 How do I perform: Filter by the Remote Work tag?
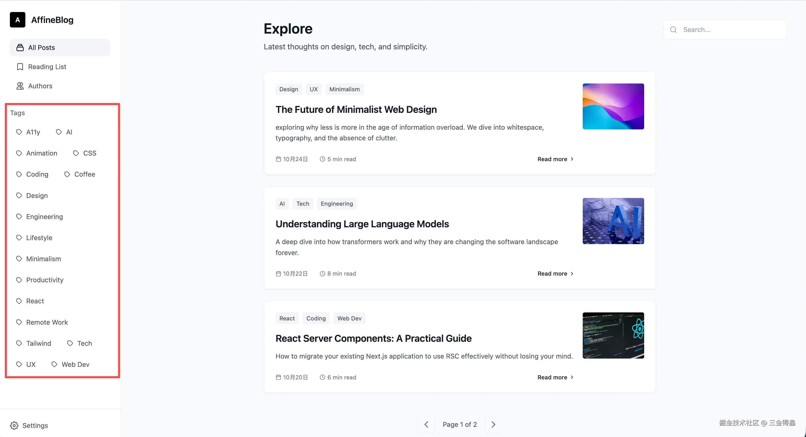[x=47, y=322]
